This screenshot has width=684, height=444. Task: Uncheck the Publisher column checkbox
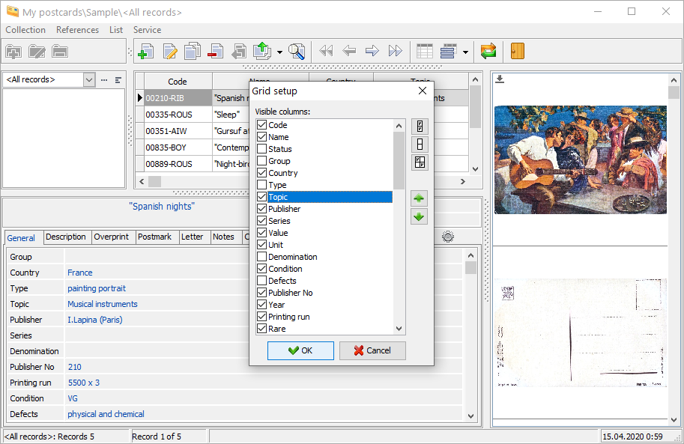click(261, 208)
